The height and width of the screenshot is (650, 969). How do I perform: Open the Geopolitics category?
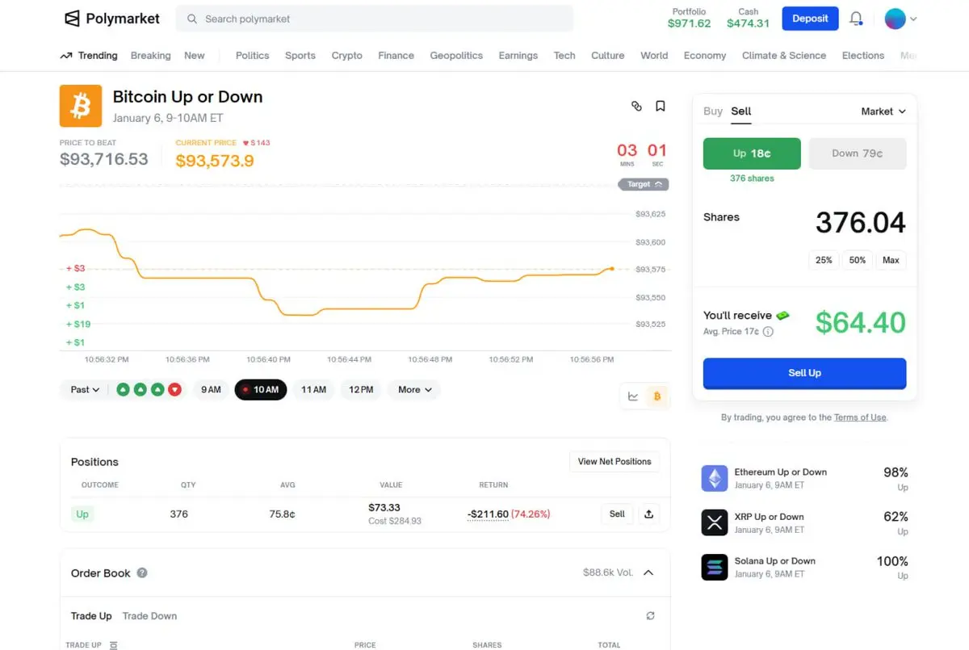[x=456, y=56]
